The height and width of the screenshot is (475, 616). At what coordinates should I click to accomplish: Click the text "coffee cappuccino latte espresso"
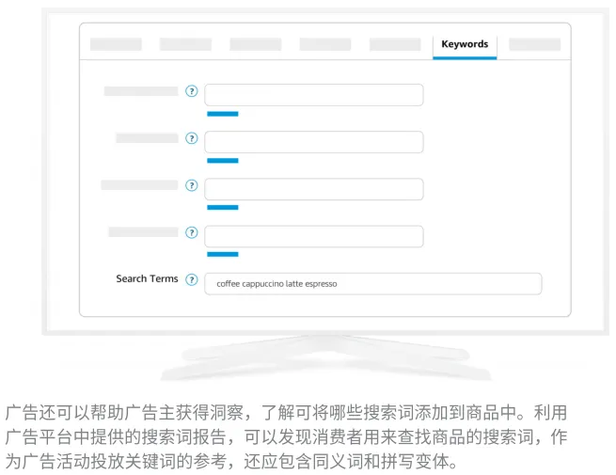click(x=276, y=284)
